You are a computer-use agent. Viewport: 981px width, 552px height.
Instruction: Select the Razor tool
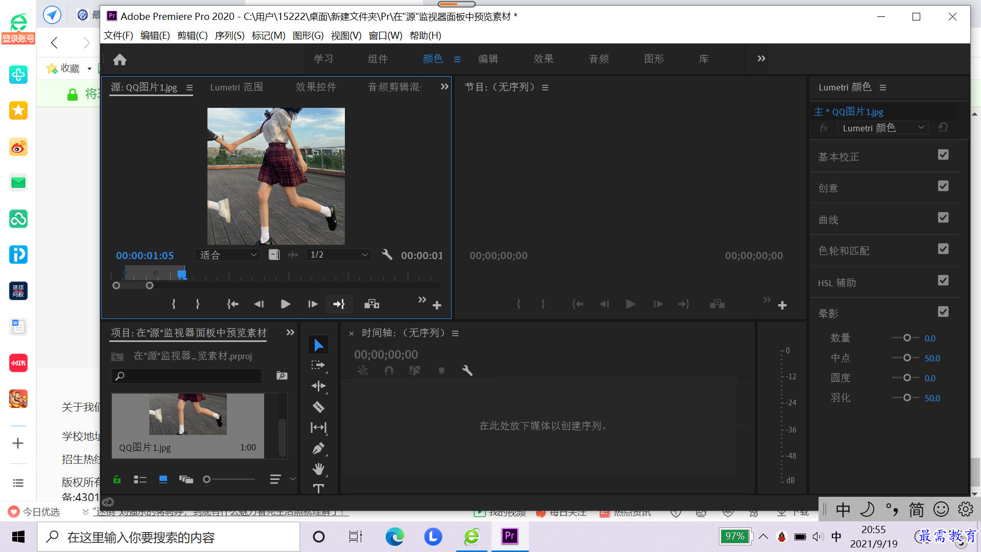pyautogui.click(x=318, y=407)
